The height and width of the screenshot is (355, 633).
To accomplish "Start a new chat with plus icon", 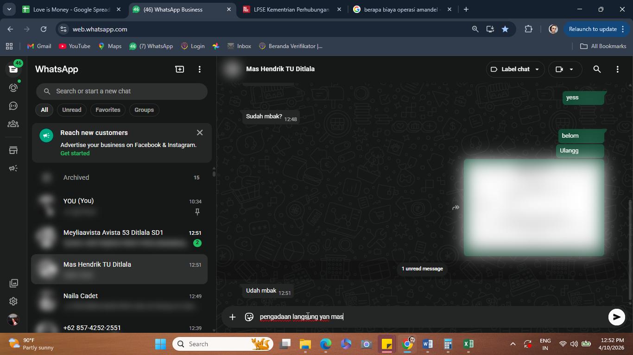I will pos(179,69).
